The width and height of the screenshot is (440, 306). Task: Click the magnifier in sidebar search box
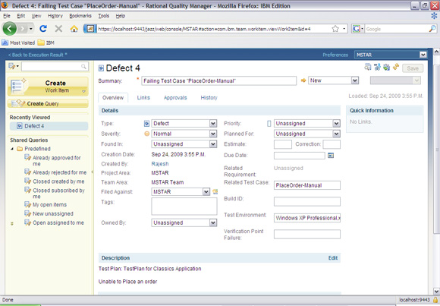83,66
